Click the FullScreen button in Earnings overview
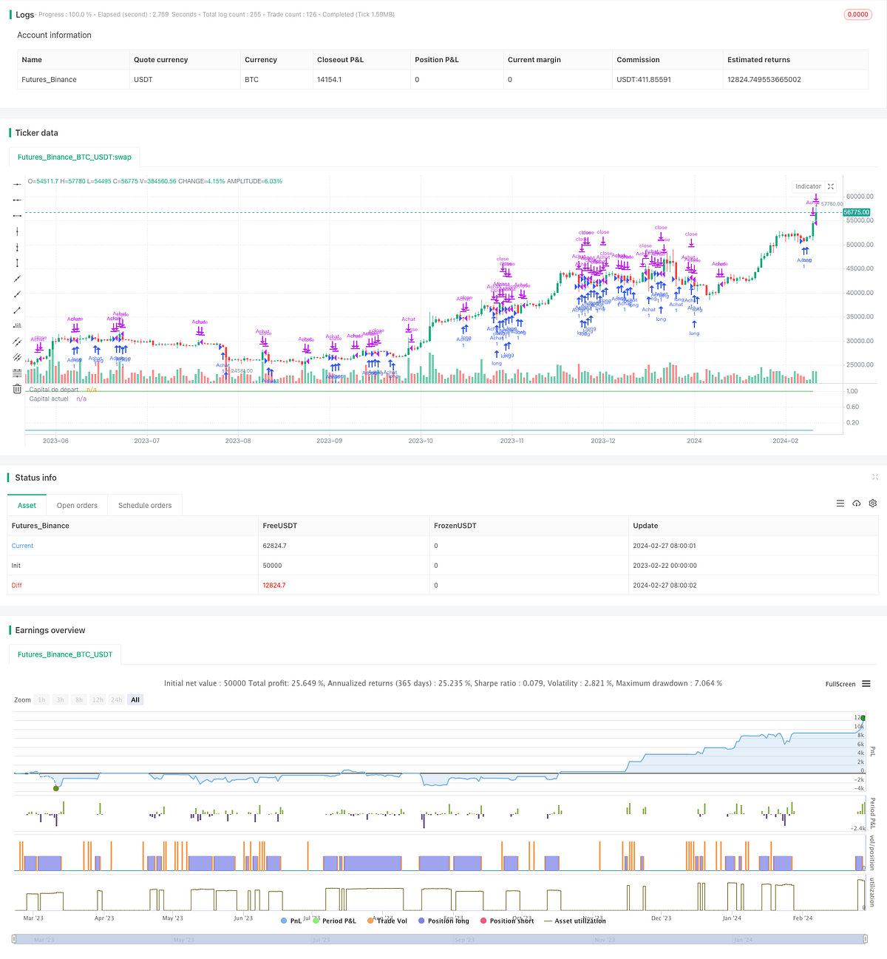 point(840,684)
